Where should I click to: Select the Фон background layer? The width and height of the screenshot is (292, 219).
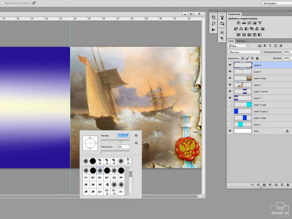tap(259, 131)
